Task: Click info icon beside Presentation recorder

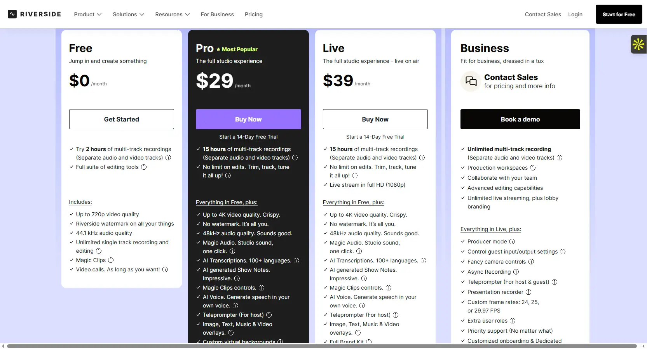Action: (528, 292)
